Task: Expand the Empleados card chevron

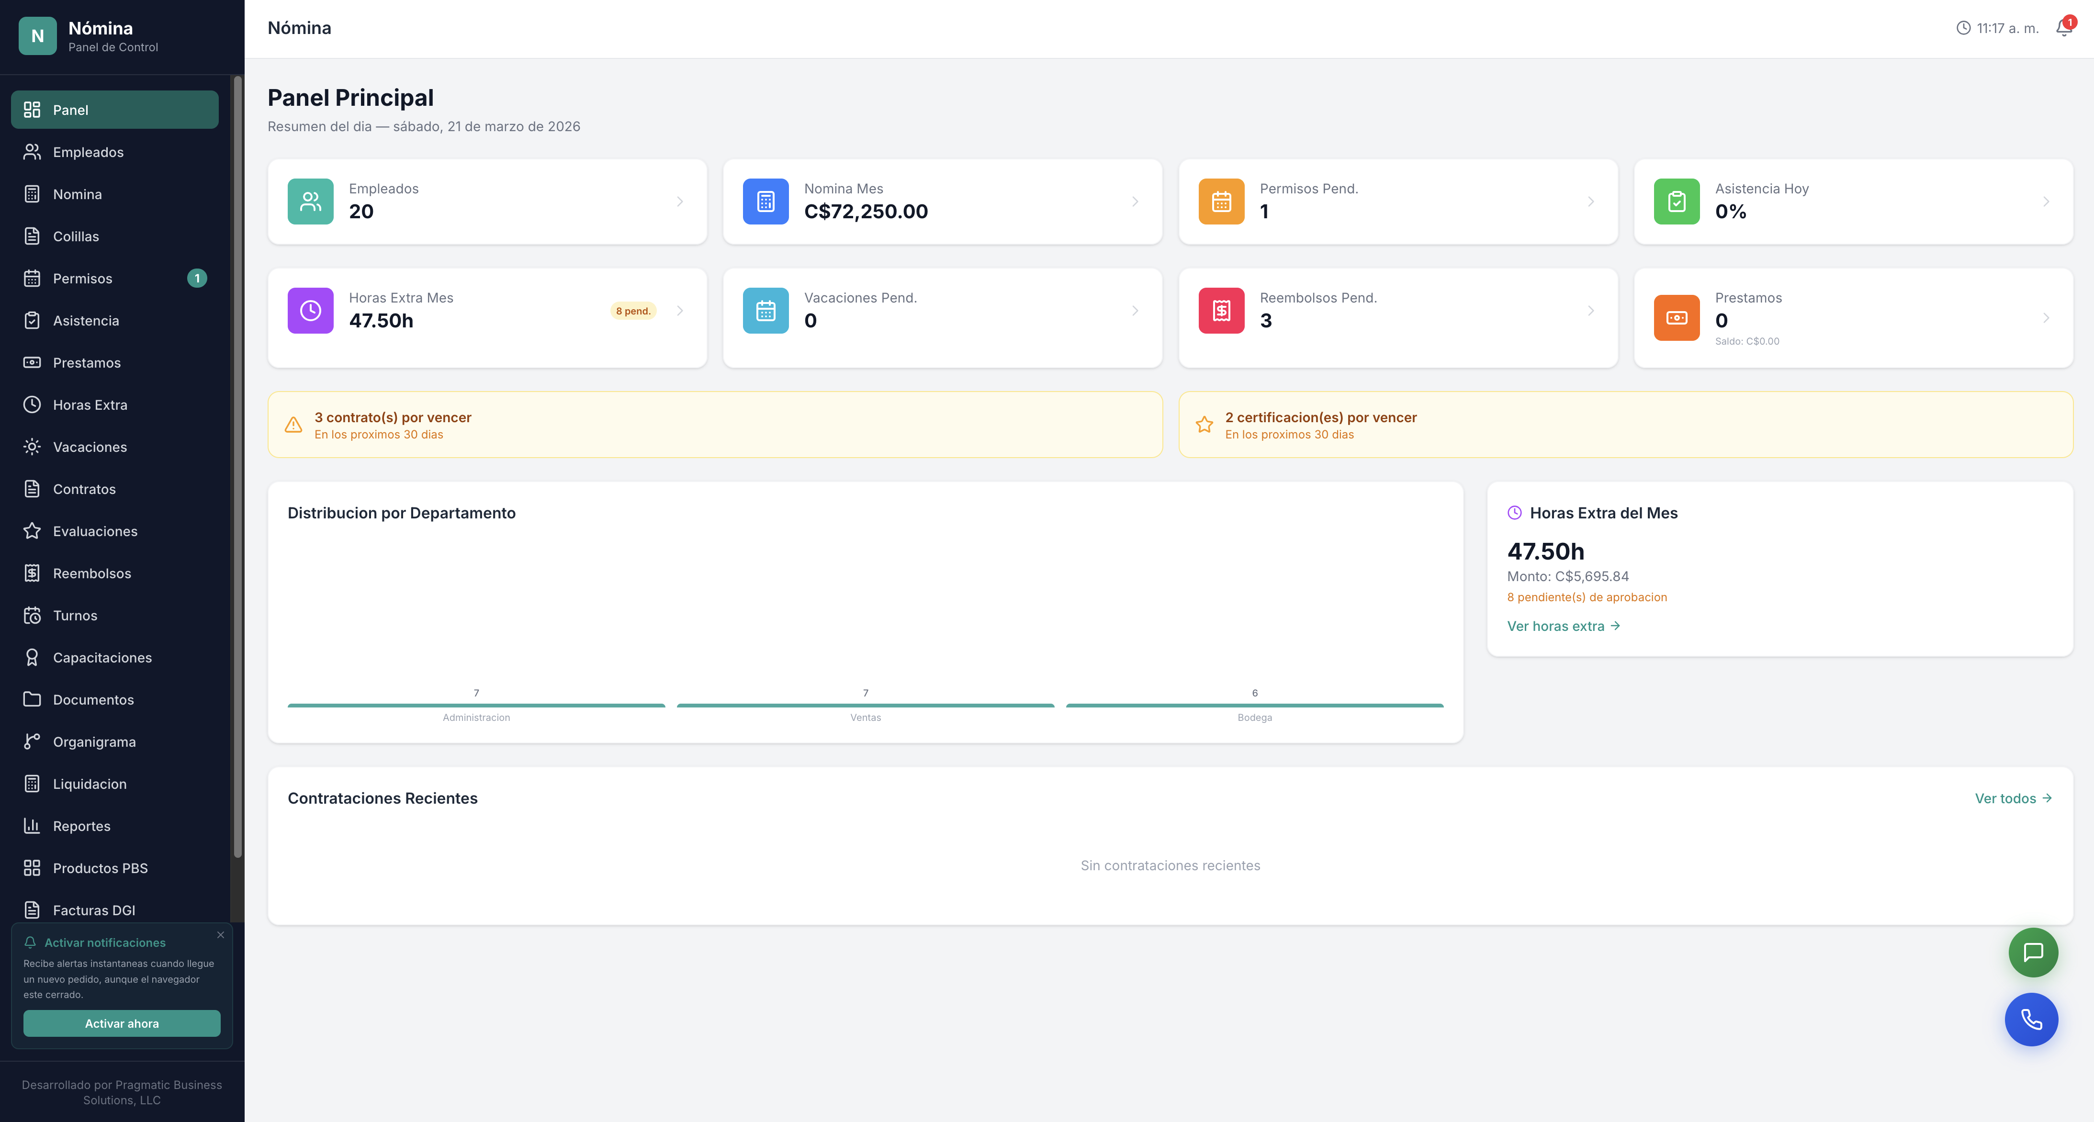Action: 680,202
